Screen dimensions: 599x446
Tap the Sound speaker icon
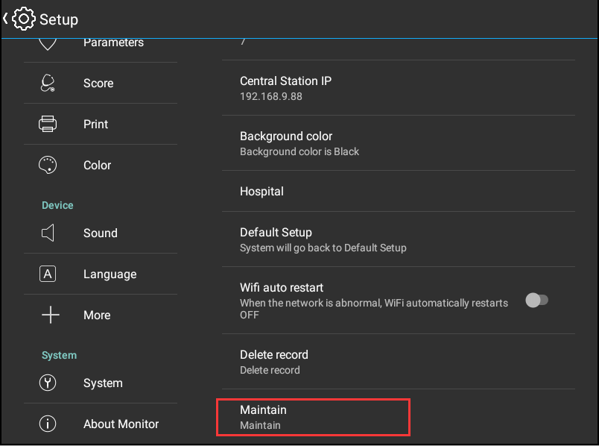click(x=48, y=233)
